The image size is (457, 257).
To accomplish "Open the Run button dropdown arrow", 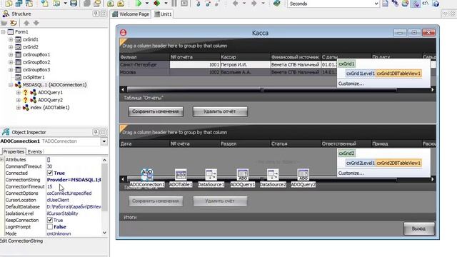I will [147, 4].
